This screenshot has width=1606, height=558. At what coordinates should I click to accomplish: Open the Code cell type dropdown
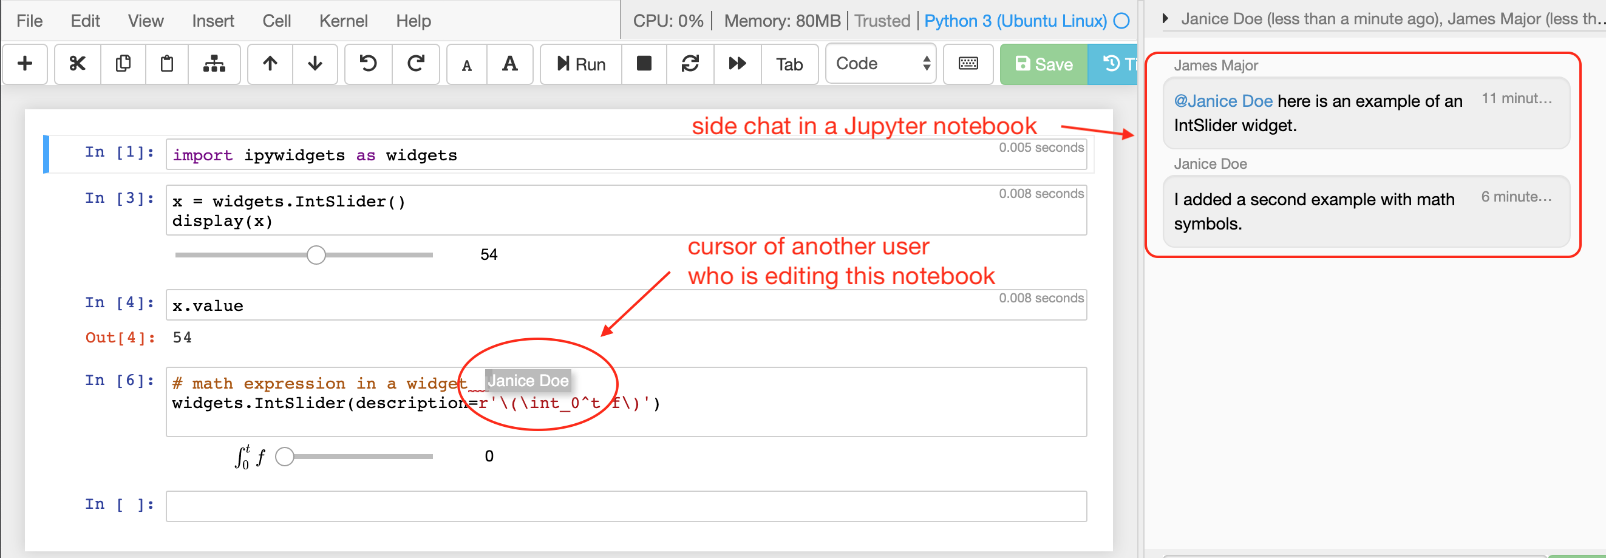880,64
